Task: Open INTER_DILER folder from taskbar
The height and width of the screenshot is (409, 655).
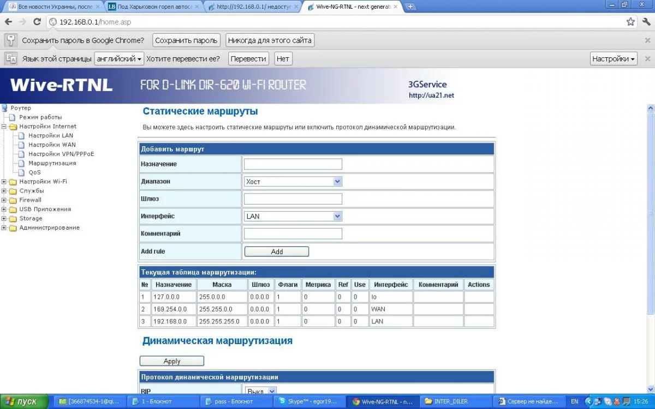Action: pyautogui.click(x=456, y=401)
